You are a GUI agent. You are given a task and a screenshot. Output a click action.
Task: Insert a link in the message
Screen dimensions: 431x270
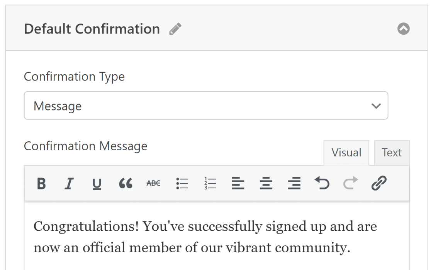click(x=379, y=184)
